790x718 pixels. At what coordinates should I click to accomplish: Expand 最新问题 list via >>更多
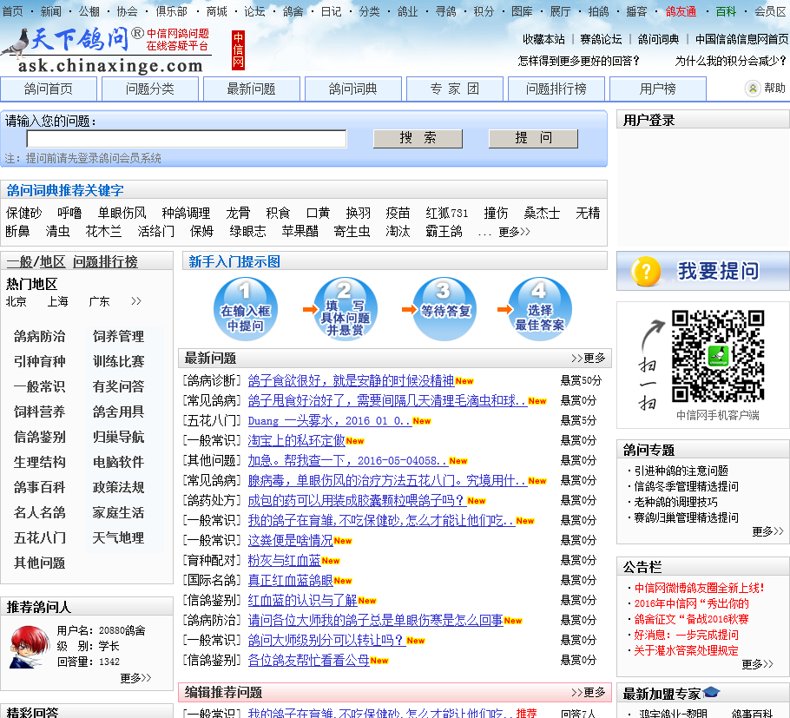pyautogui.click(x=588, y=359)
